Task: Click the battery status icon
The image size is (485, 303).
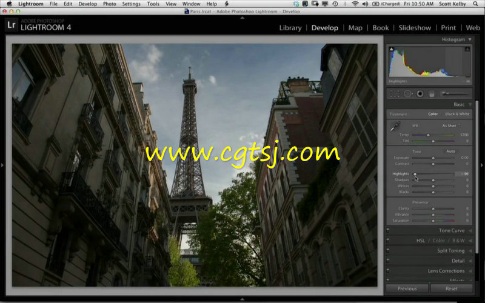Action: [375, 4]
